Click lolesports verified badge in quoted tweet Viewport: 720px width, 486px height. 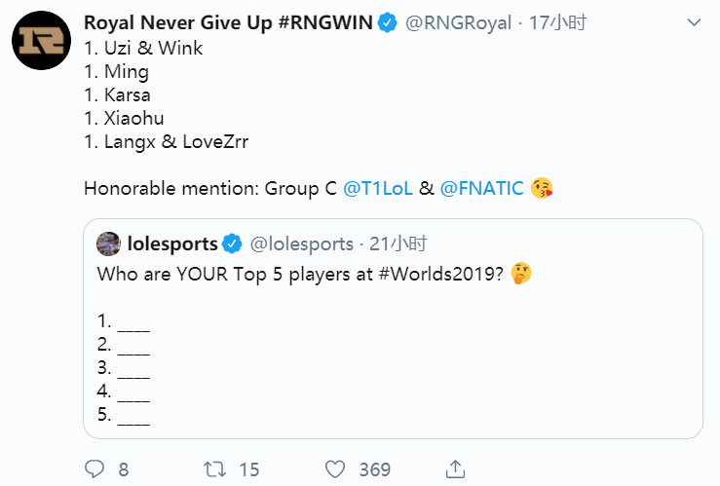(234, 243)
